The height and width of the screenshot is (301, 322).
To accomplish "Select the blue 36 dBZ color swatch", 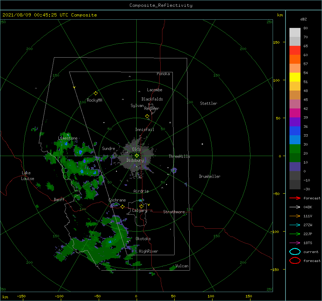I will point(295,131).
